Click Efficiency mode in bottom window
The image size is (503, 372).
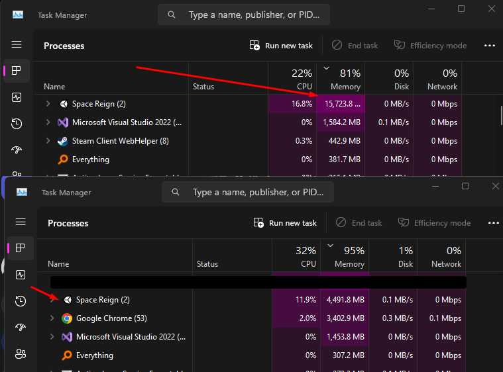pyautogui.click(x=434, y=222)
